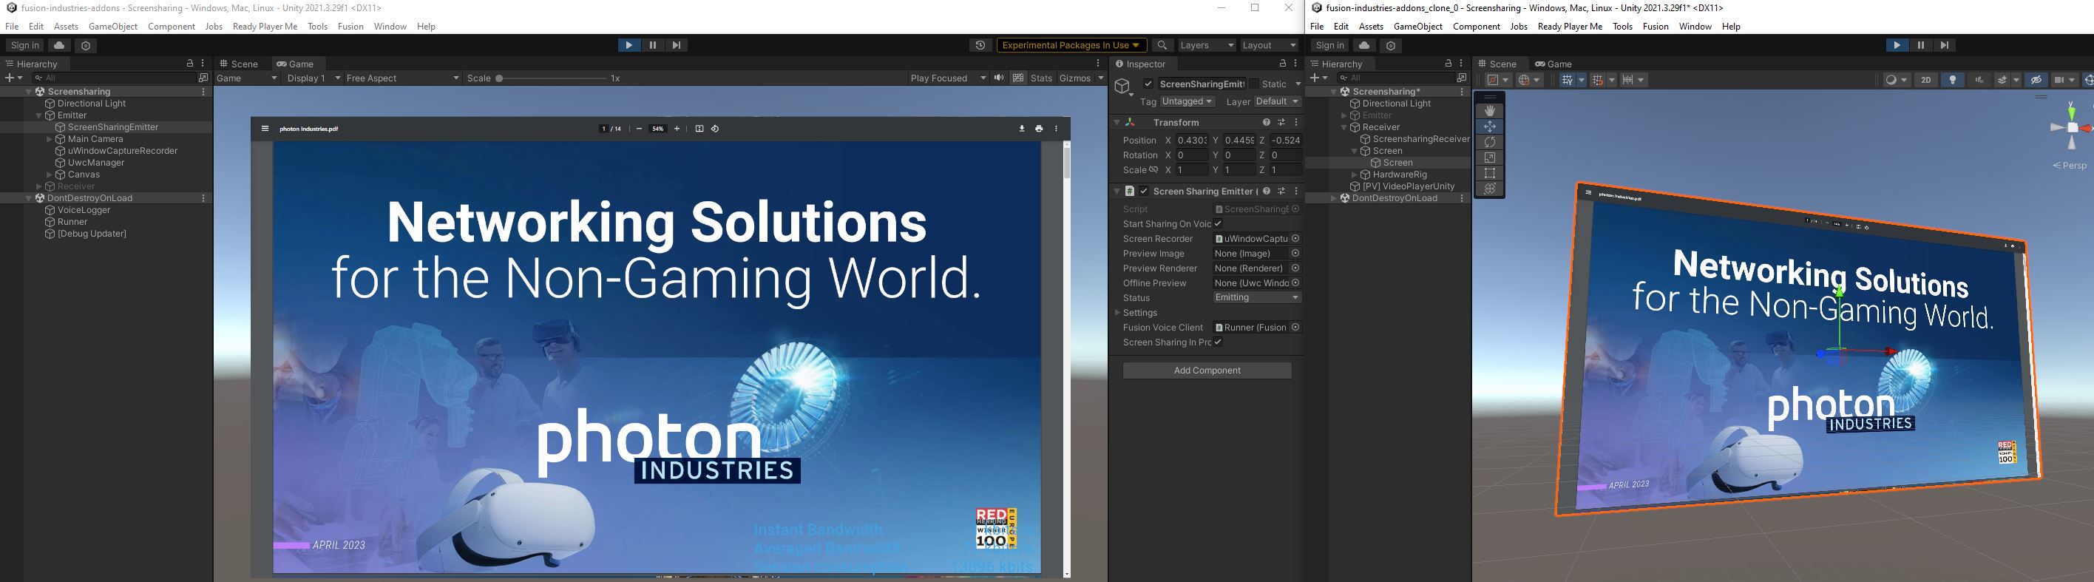Click PDF zoom in plus icon

677,129
